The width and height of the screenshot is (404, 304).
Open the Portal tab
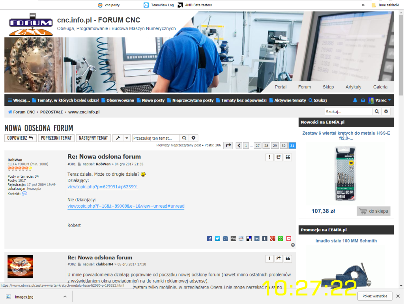coord(281,87)
